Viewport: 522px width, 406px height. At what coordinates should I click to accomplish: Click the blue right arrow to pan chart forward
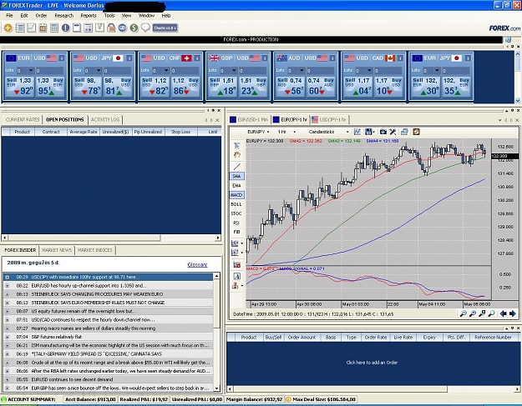click(x=512, y=313)
